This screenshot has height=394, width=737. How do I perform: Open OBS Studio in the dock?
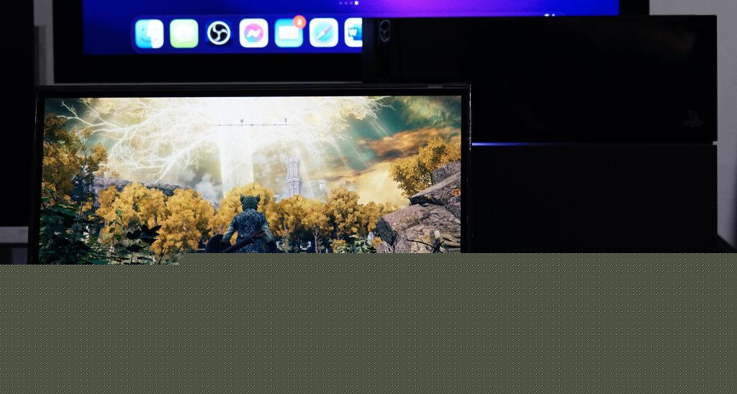pyautogui.click(x=219, y=34)
